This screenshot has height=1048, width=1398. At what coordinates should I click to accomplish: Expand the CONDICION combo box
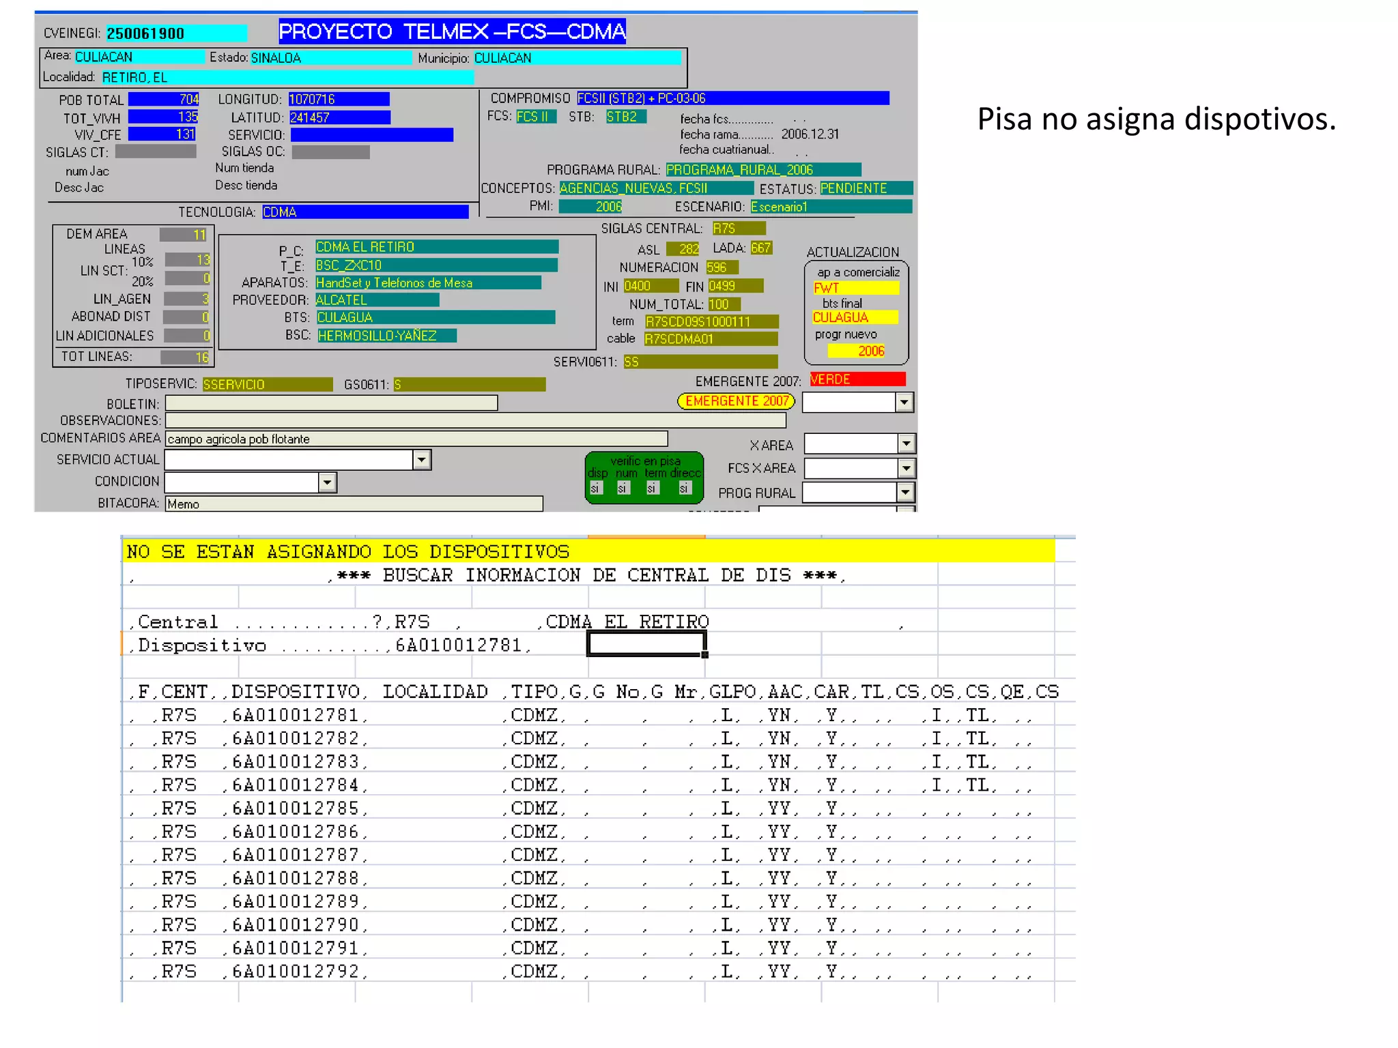click(x=328, y=483)
